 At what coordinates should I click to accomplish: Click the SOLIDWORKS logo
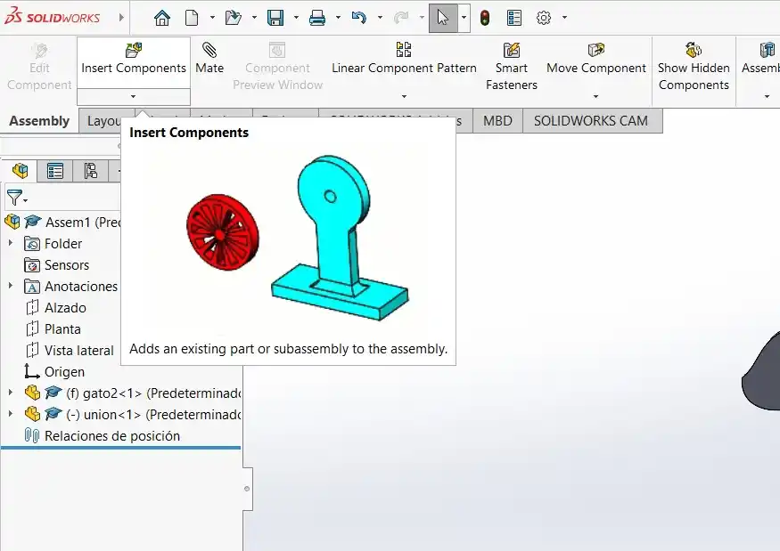(53, 17)
